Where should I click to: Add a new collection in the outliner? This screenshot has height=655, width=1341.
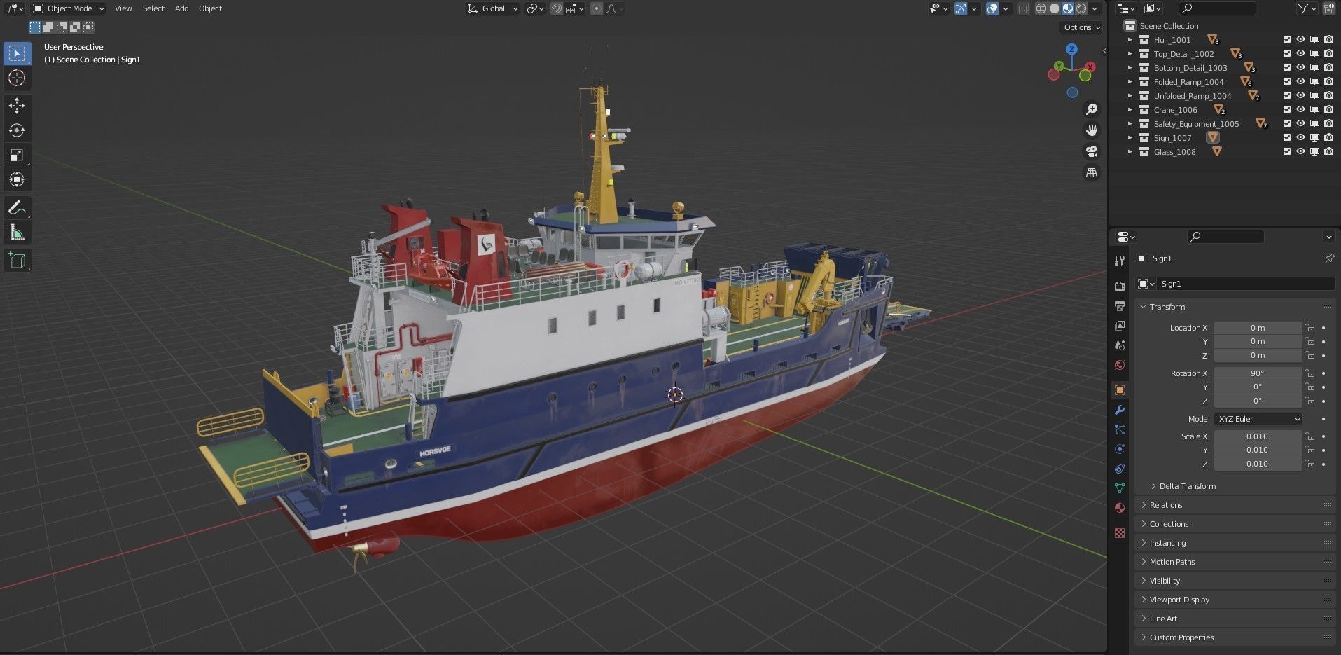[x=1328, y=8]
